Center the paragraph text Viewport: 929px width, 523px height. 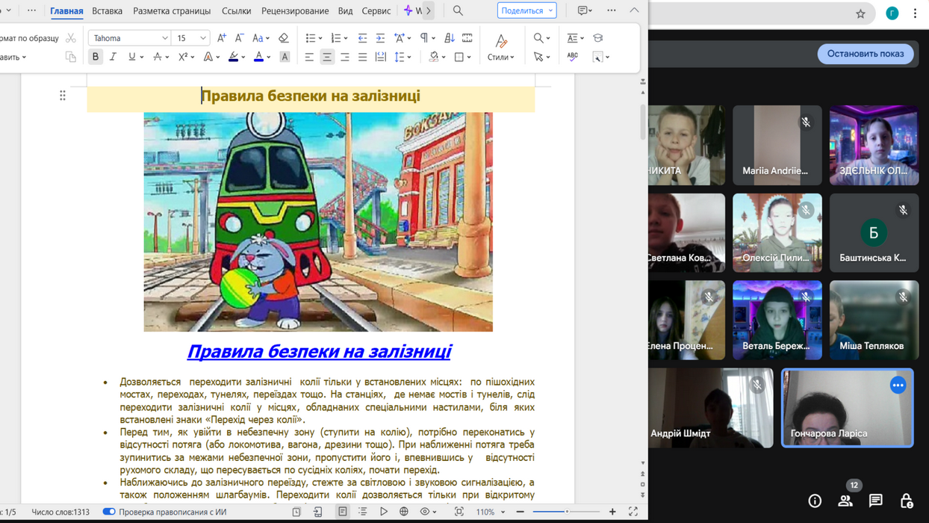326,57
